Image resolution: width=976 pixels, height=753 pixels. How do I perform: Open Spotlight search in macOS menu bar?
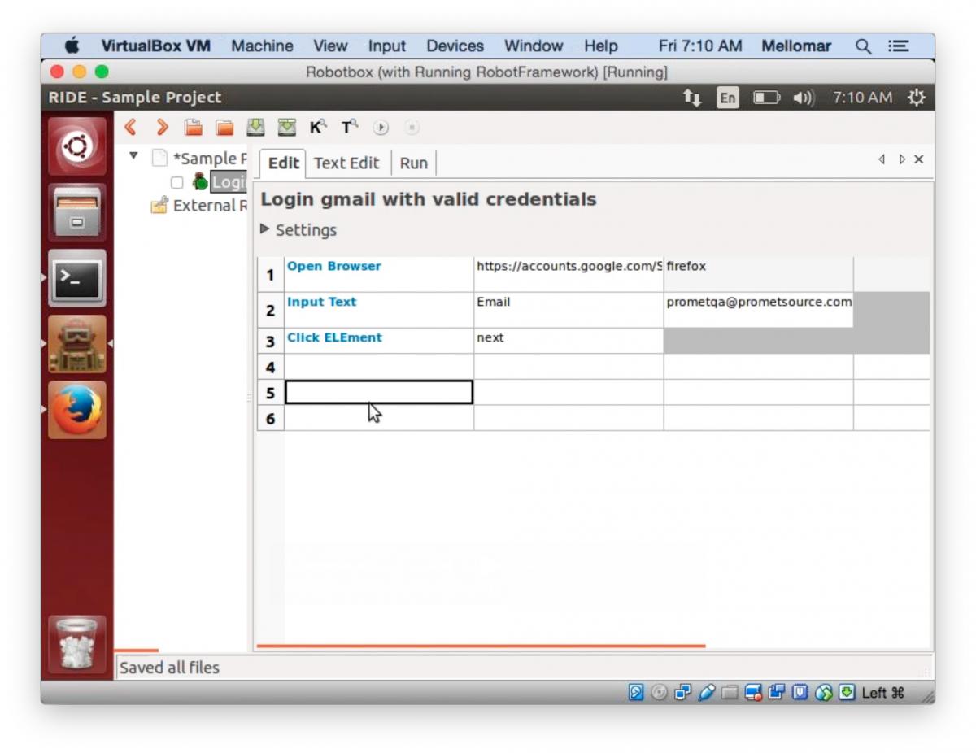[863, 46]
